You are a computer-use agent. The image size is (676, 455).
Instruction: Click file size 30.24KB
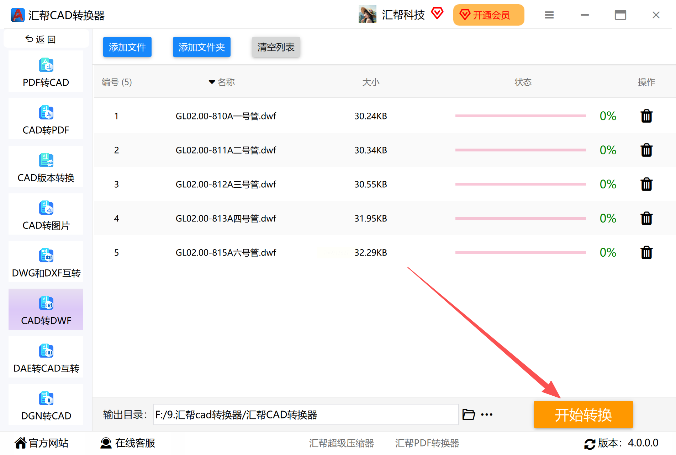coord(371,116)
